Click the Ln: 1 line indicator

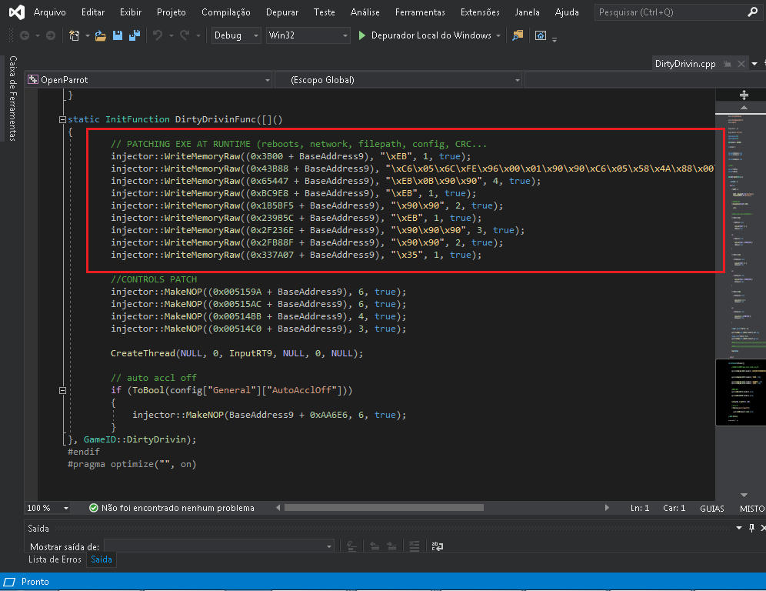pos(639,509)
